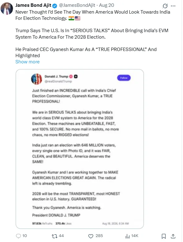Click the blue verified badge
The height and width of the screenshot is (242, 183).
54,6
